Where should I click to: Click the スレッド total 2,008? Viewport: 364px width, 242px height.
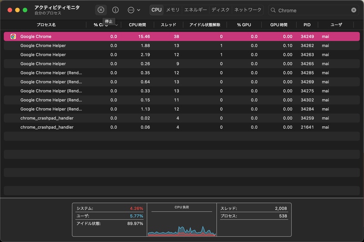point(281,208)
